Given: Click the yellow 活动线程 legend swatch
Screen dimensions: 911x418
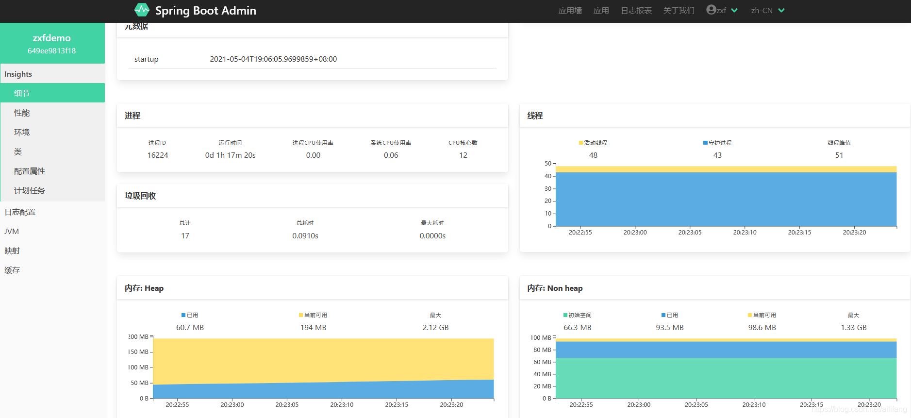Looking at the screenshot, I should pos(581,143).
